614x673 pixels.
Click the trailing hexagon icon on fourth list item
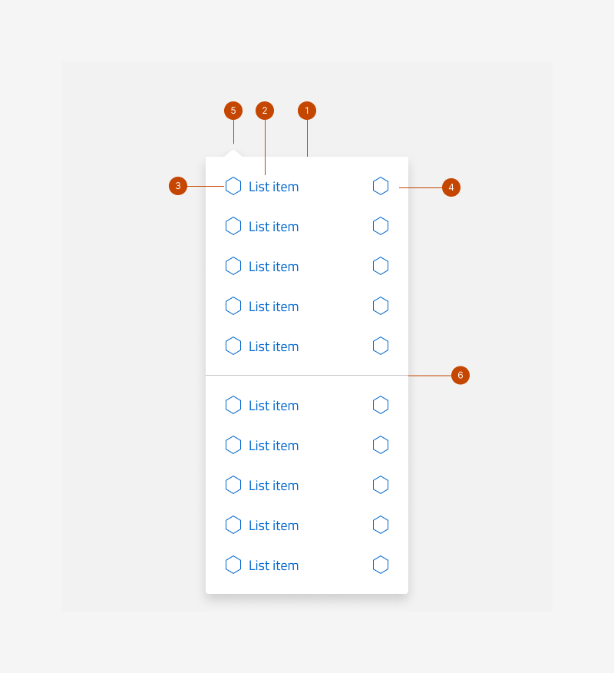pyautogui.click(x=381, y=305)
